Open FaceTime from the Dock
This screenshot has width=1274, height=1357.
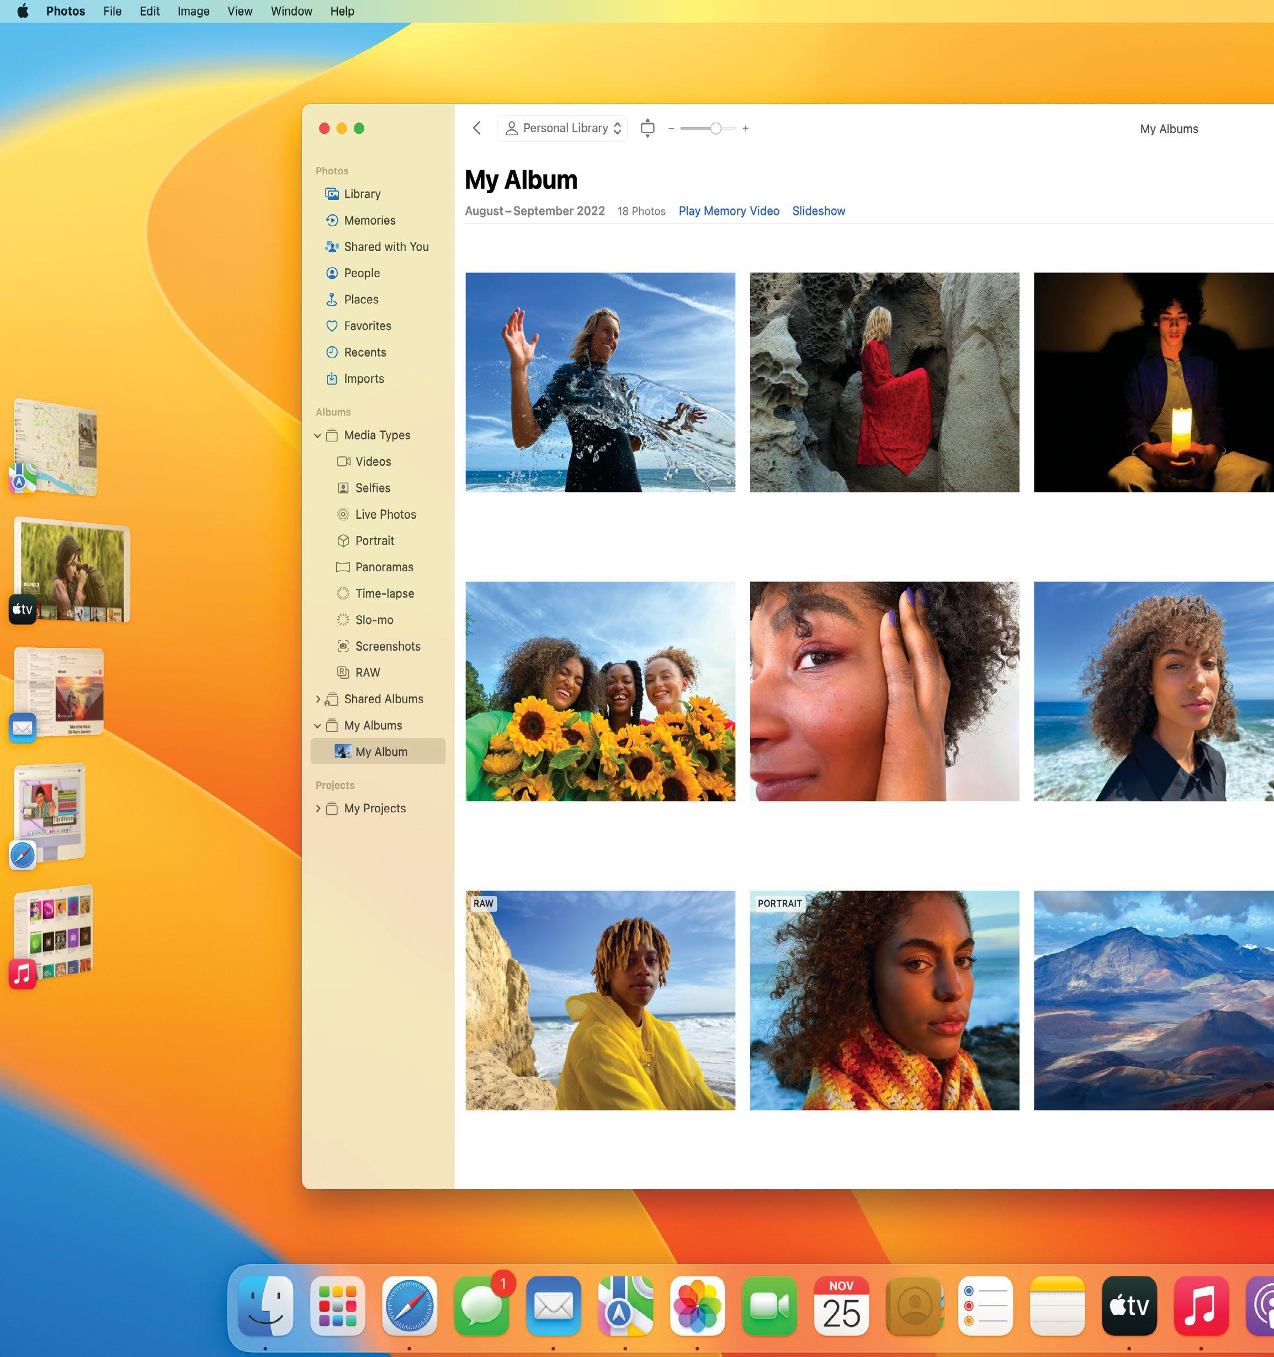pos(769,1305)
